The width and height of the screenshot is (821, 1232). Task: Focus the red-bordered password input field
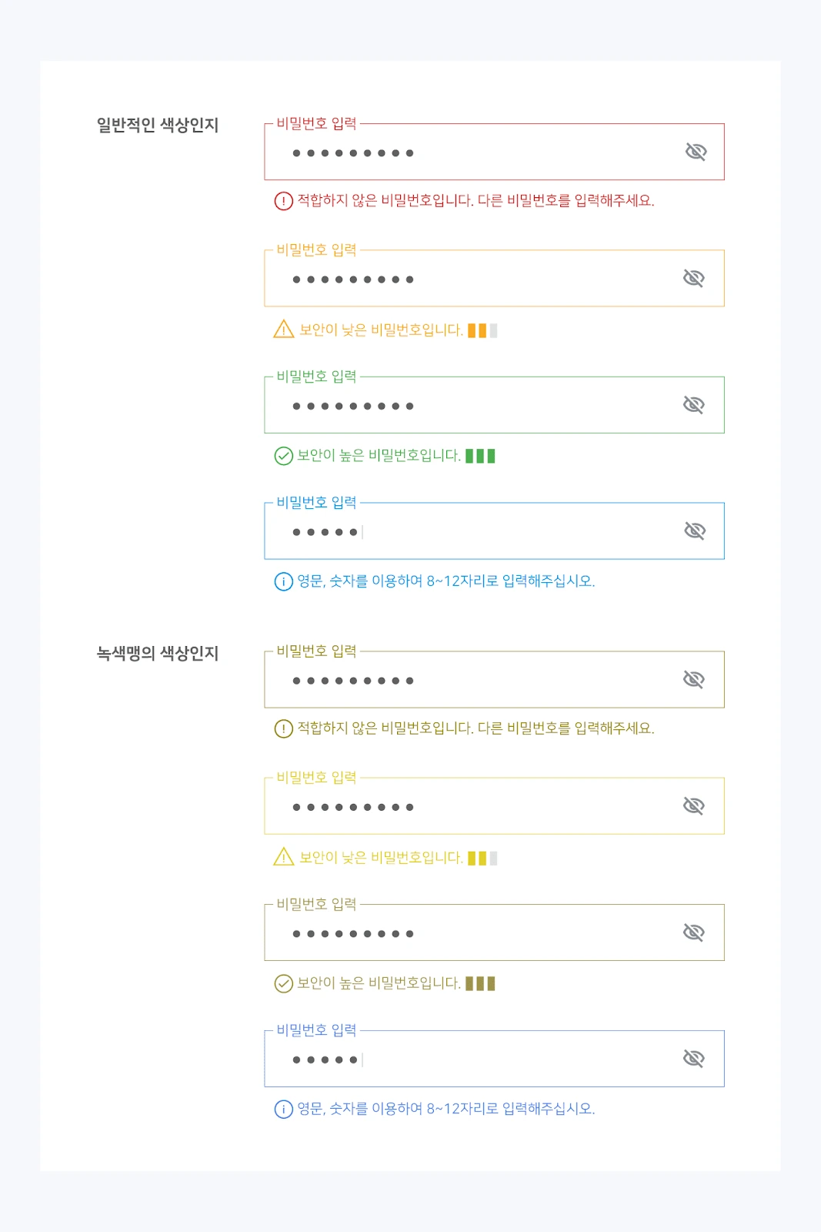tap(494, 152)
